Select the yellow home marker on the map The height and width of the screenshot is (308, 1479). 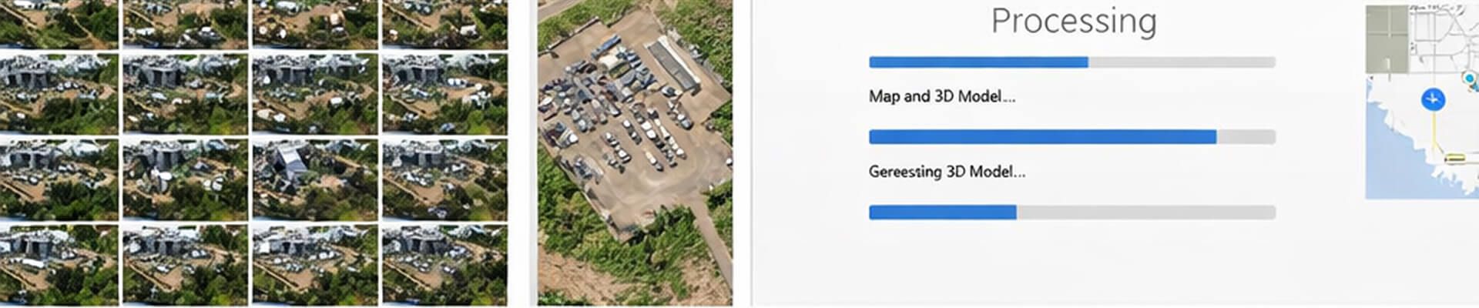click(x=1454, y=159)
